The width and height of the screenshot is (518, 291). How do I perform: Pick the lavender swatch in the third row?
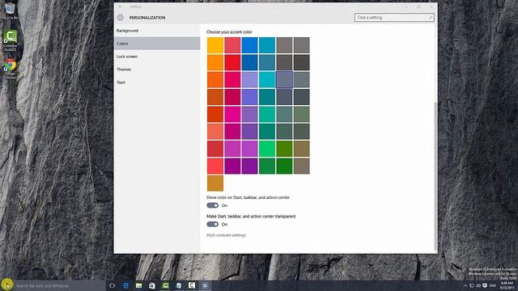[250, 79]
